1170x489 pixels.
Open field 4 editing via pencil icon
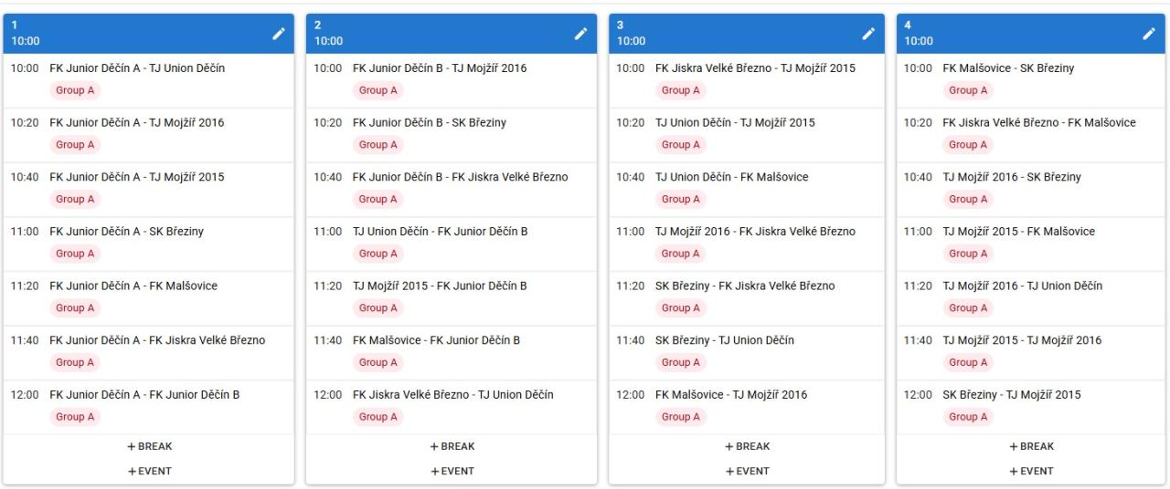click(x=1149, y=34)
